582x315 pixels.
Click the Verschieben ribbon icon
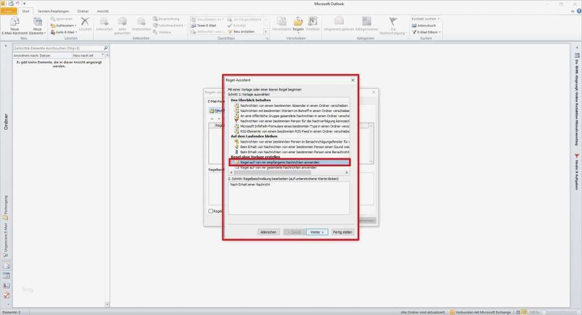pos(282,21)
